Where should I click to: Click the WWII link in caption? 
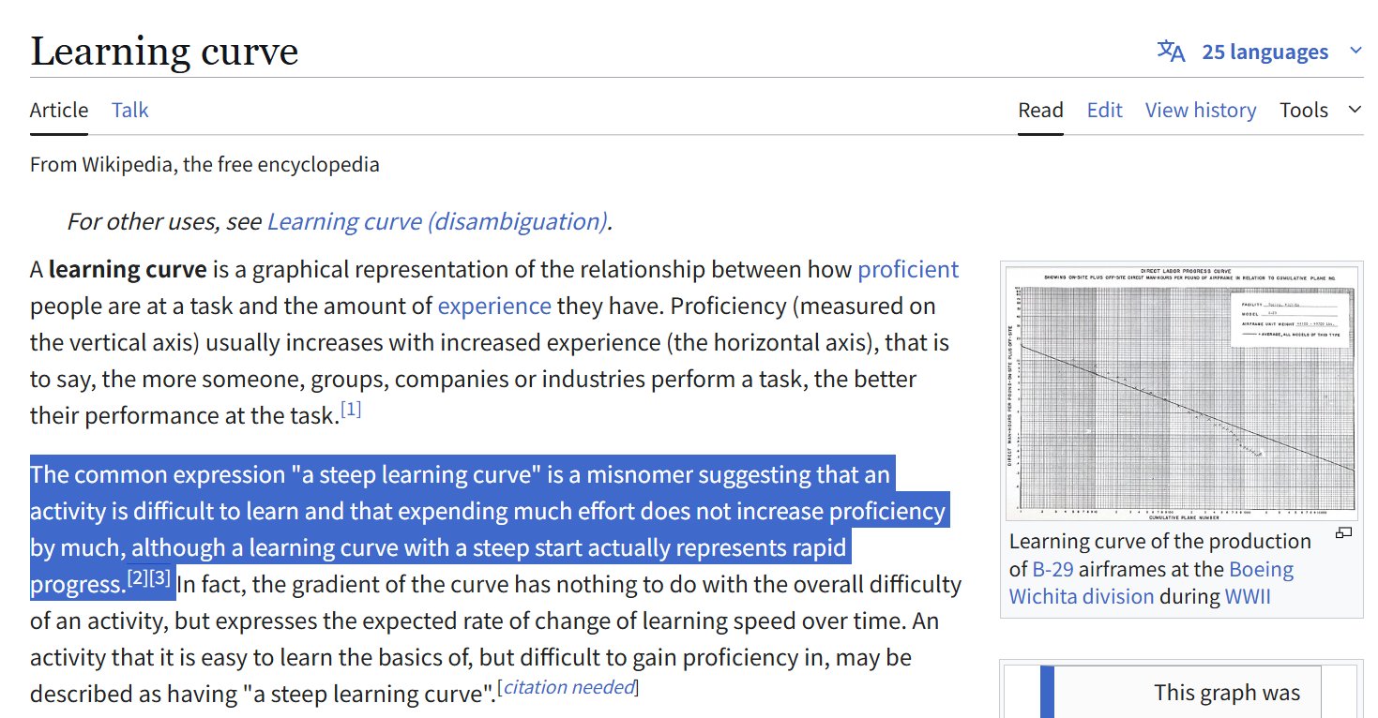pyautogui.click(x=1247, y=597)
